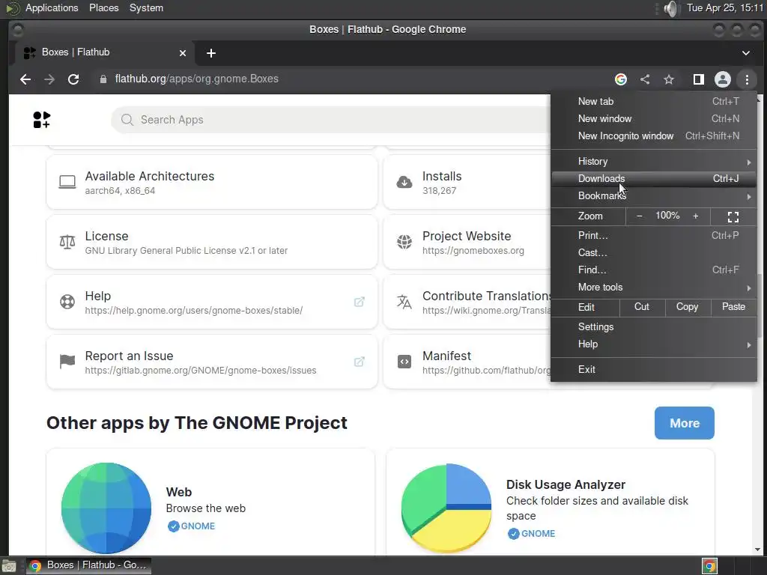Increase zoom with the plus button
The image size is (767, 575).
[x=695, y=216]
